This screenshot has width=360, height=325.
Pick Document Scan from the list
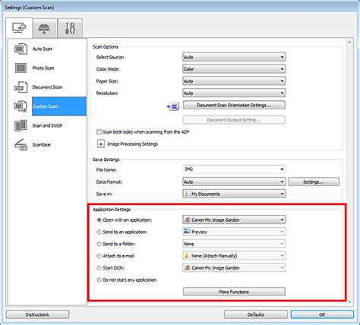[47, 87]
